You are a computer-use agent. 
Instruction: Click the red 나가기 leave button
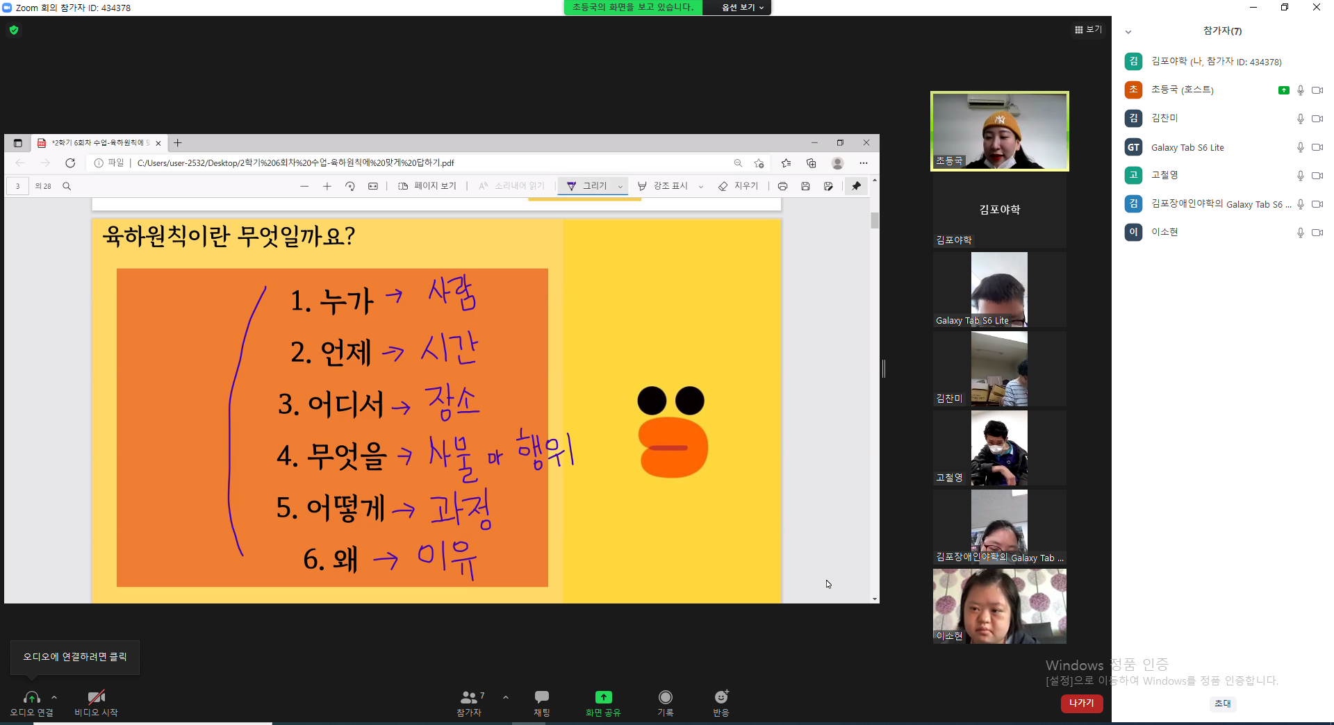(1081, 703)
